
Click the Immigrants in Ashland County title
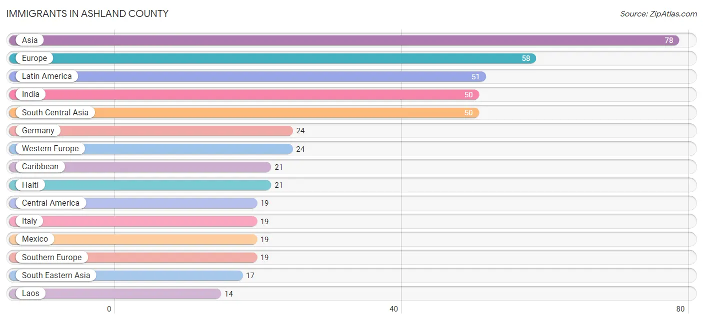click(87, 13)
